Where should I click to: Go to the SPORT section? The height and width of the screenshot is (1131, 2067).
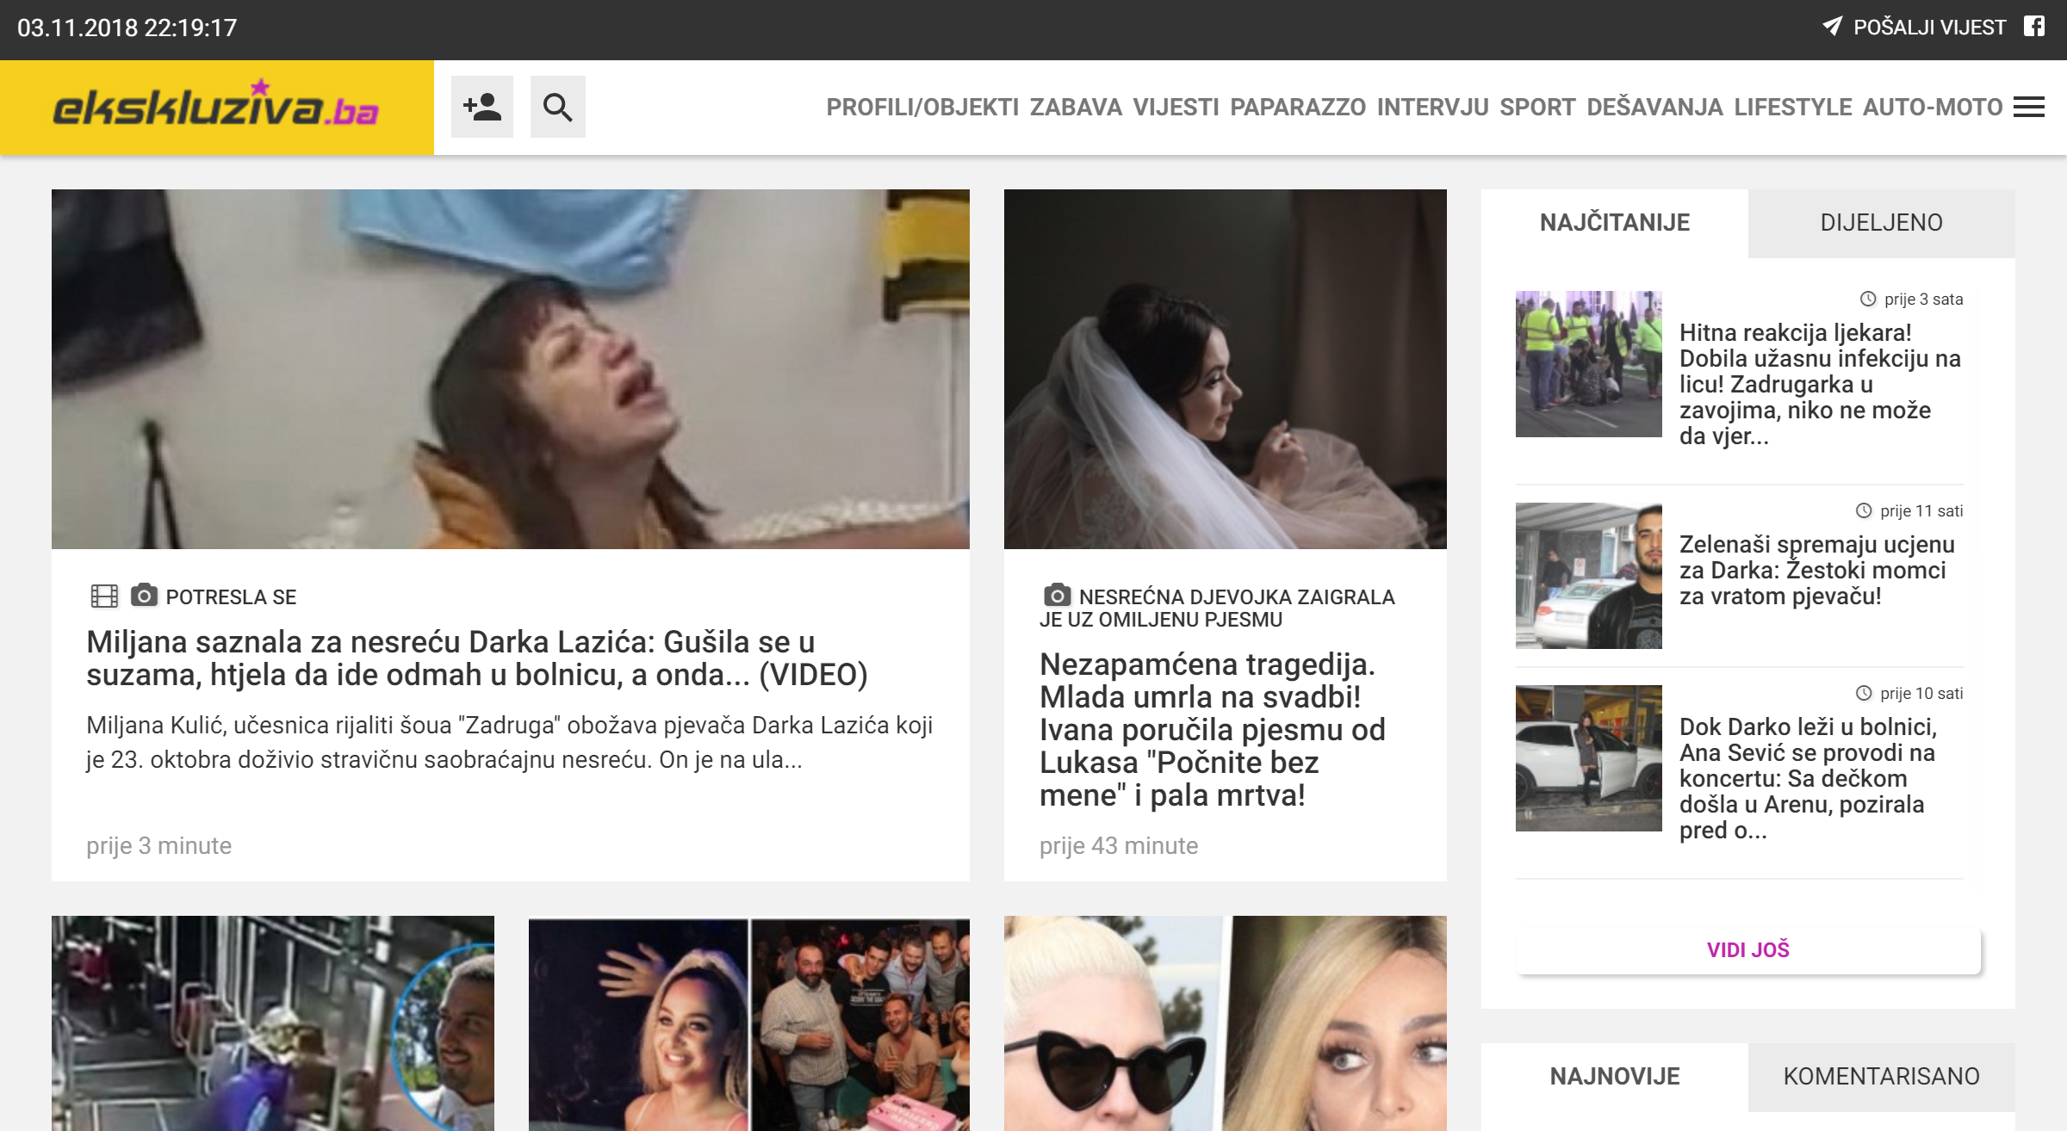[1537, 107]
